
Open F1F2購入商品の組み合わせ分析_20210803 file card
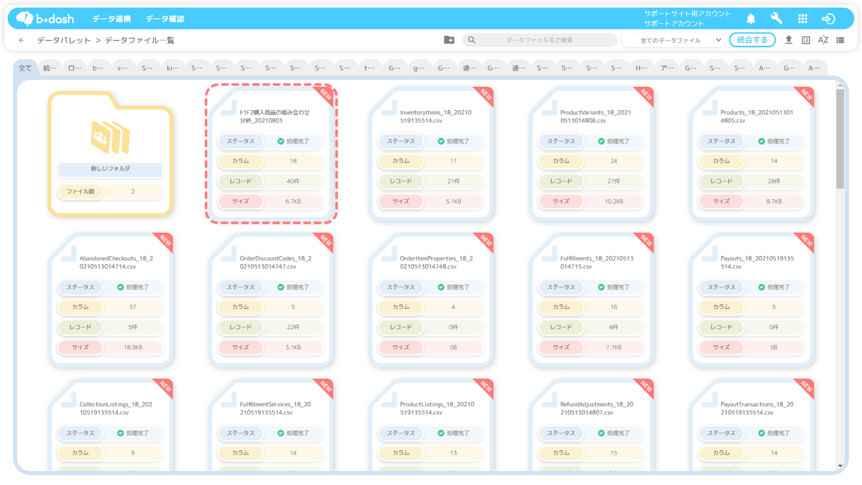[x=271, y=154]
